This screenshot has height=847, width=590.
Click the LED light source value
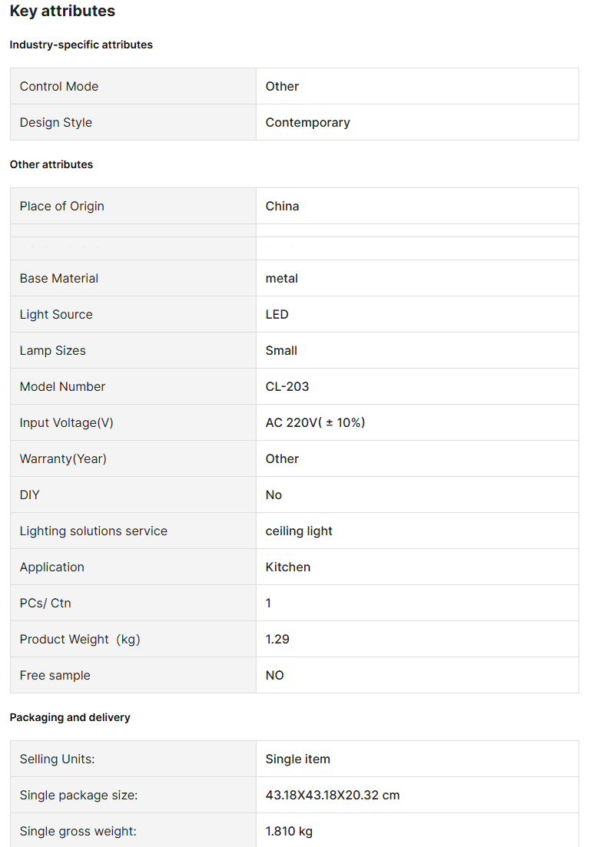coord(277,314)
